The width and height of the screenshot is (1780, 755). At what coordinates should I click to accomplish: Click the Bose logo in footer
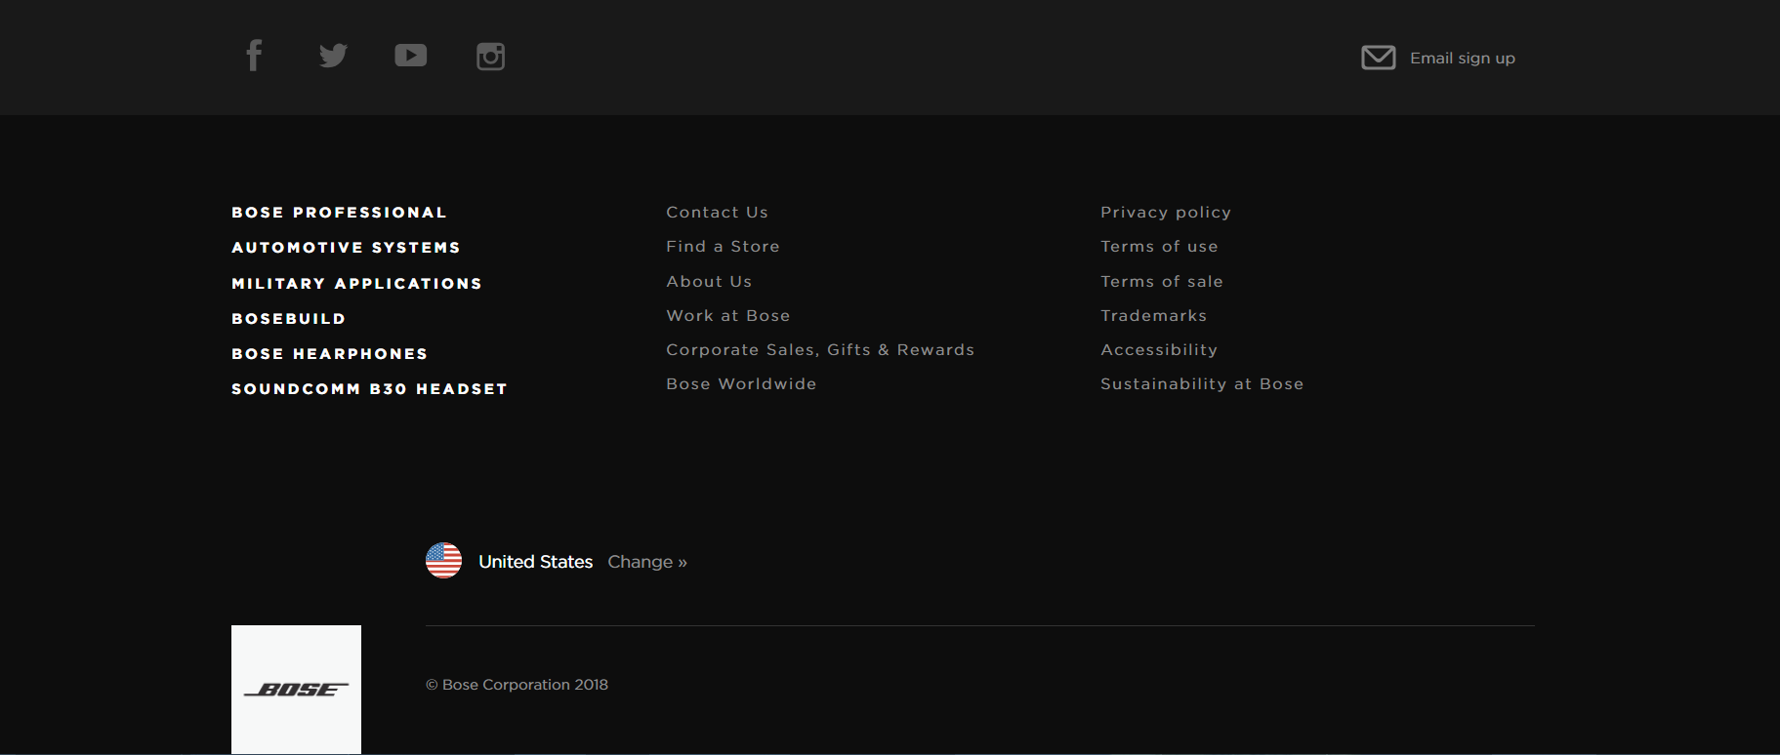pos(296,689)
